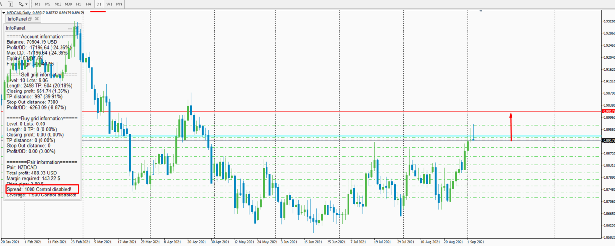This screenshot has width=615, height=246.
Task: Click the Buy grid information heading
Action: point(41,118)
